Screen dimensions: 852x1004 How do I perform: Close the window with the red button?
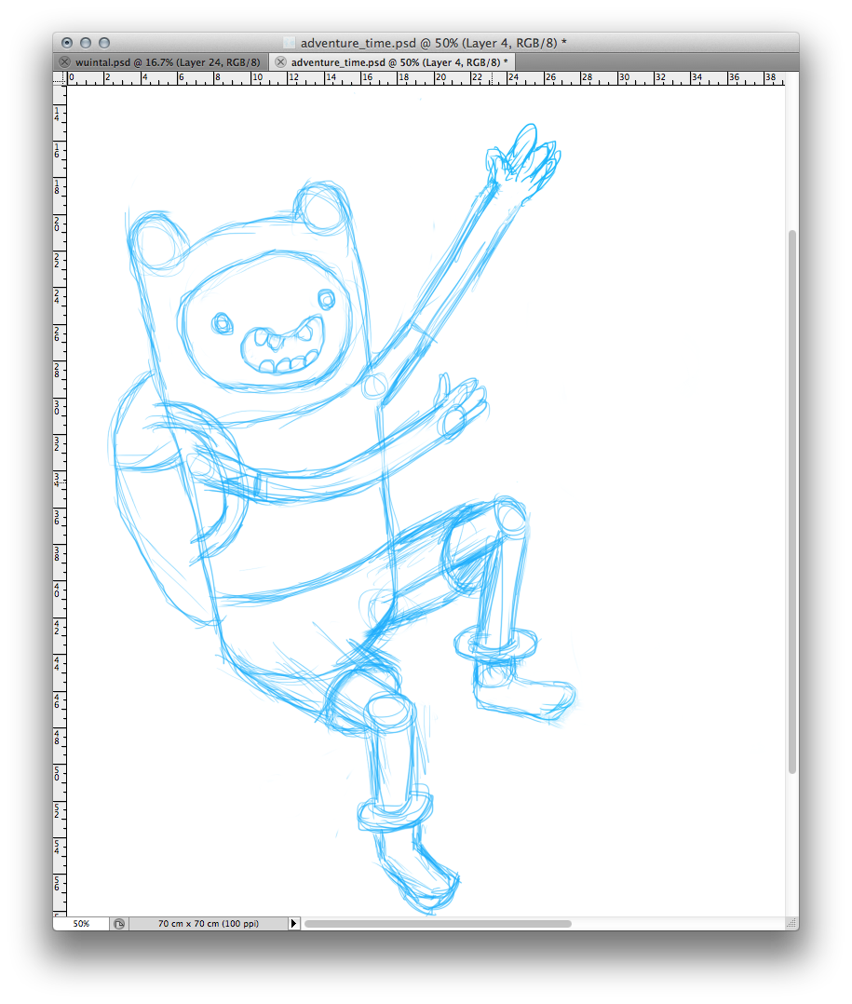pyautogui.click(x=67, y=43)
